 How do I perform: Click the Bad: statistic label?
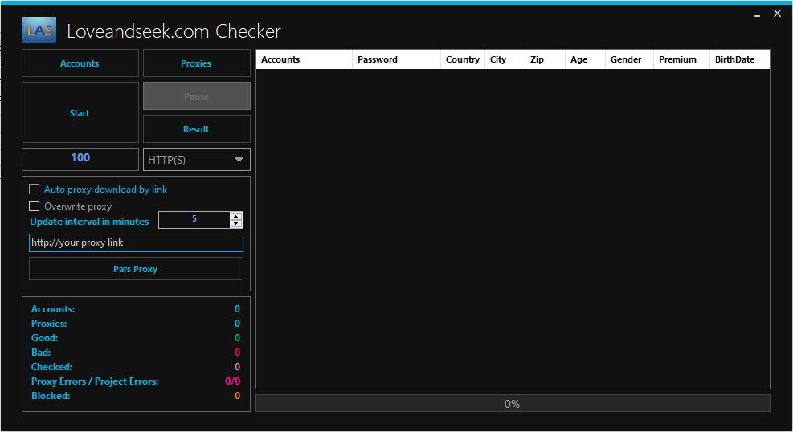[x=41, y=353]
